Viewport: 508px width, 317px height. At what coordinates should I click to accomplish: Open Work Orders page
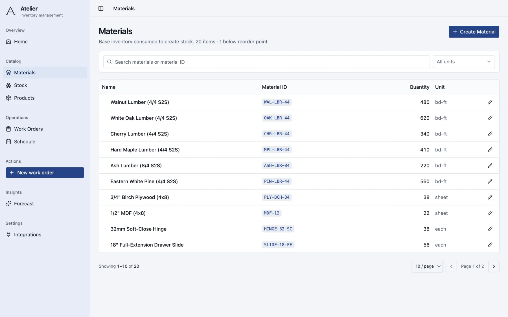pos(45,129)
